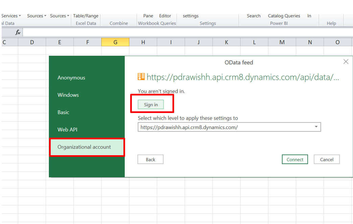Screen dimensions: 353x224
Task: Click the fx insert function icon
Action: 18,33
